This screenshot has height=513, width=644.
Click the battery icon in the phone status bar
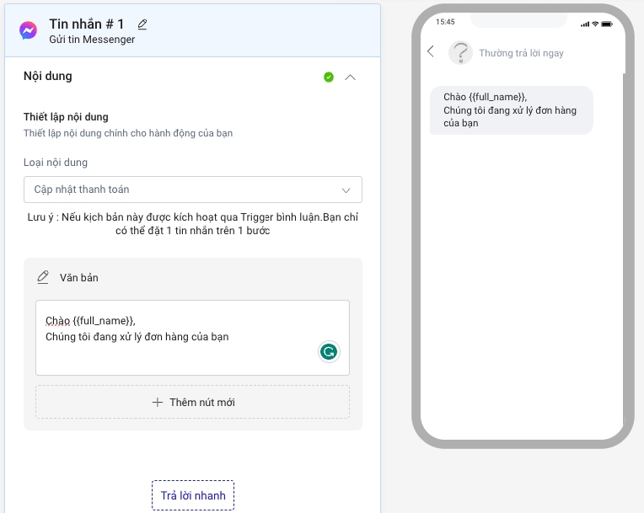[x=608, y=23]
